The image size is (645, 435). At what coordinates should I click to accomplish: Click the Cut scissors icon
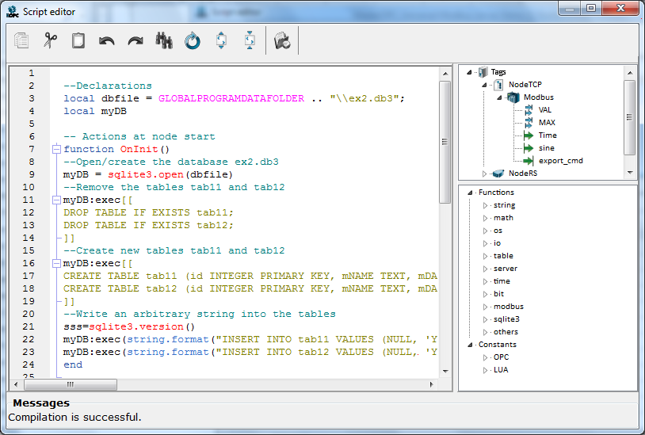coord(50,40)
